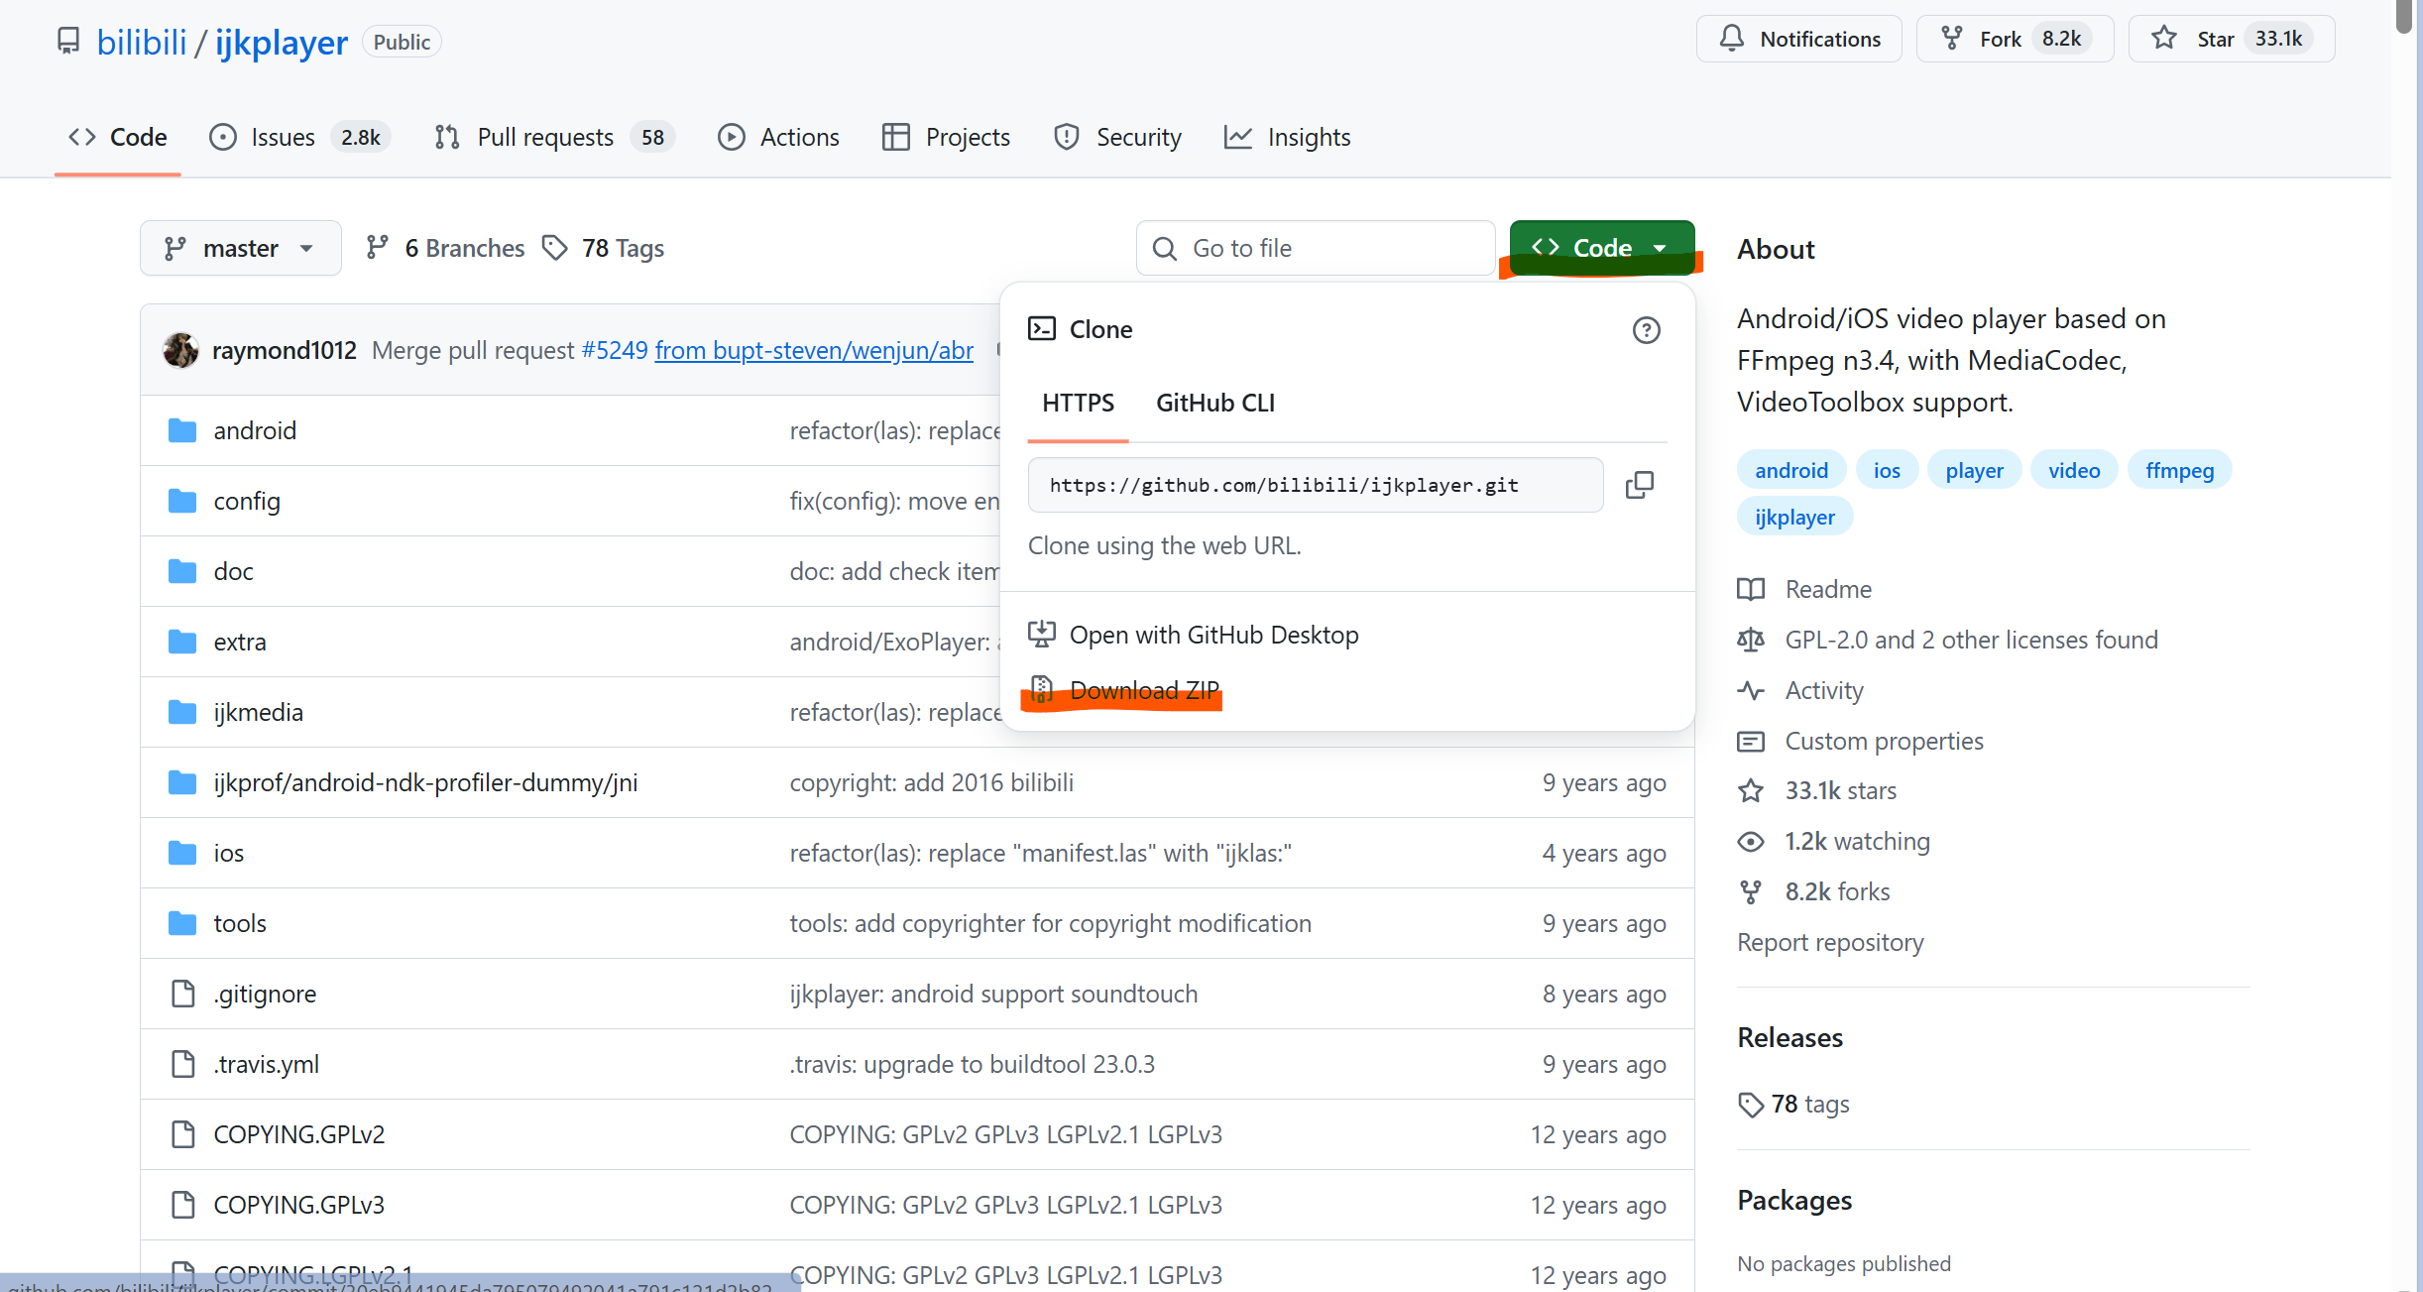Choose Open with GitHub Desktop

coord(1213,635)
